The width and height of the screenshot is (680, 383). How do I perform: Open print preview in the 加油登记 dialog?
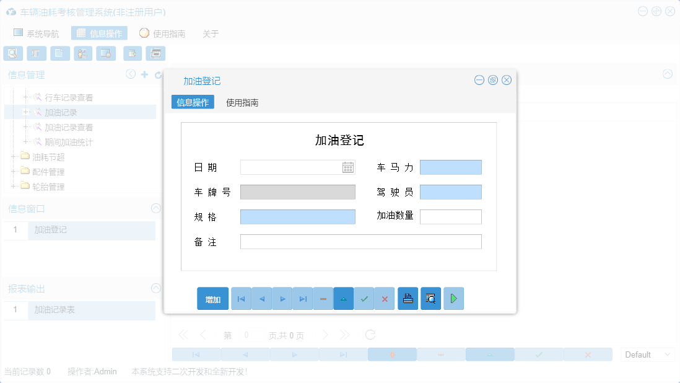[x=430, y=298]
